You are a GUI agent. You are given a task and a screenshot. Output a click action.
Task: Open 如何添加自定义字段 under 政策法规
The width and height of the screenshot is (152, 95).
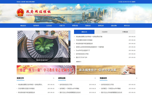coord(66,85)
